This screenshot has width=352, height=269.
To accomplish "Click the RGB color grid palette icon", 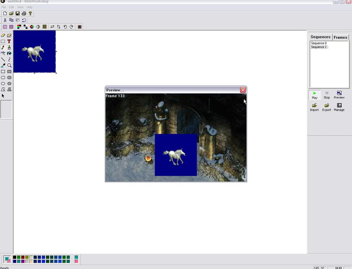I will click(19, 27).
